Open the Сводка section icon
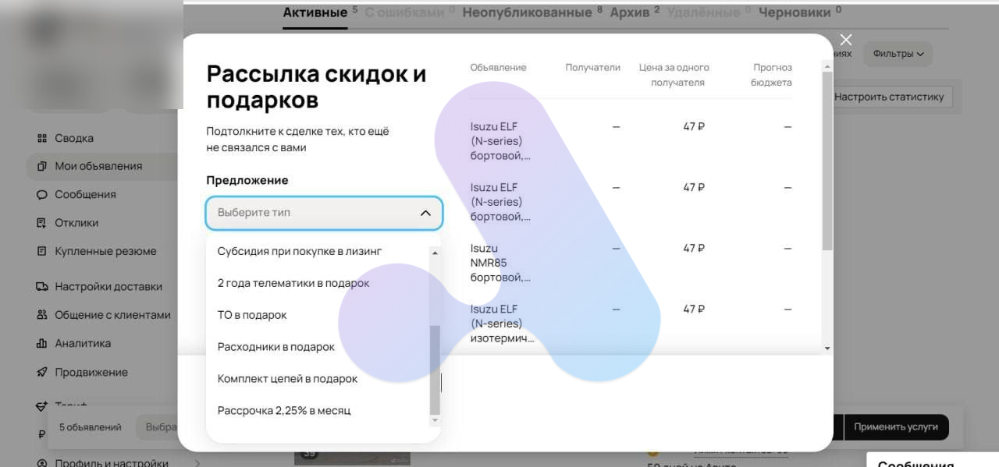The height and width of the screenshot is (467, 999). click(x=42, y=138)
